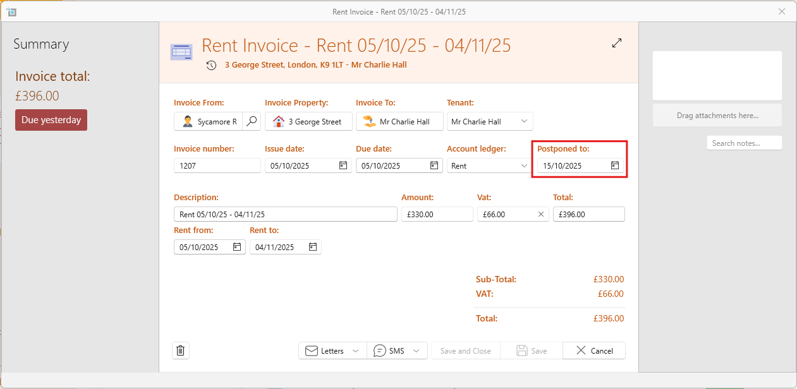Viewport: 797px width, 389px height.
Task: Click the Due yesterday status button
Action: [x=51, y=120]
